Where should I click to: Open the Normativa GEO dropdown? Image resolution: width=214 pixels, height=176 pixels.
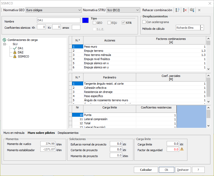tap(80, 10)
